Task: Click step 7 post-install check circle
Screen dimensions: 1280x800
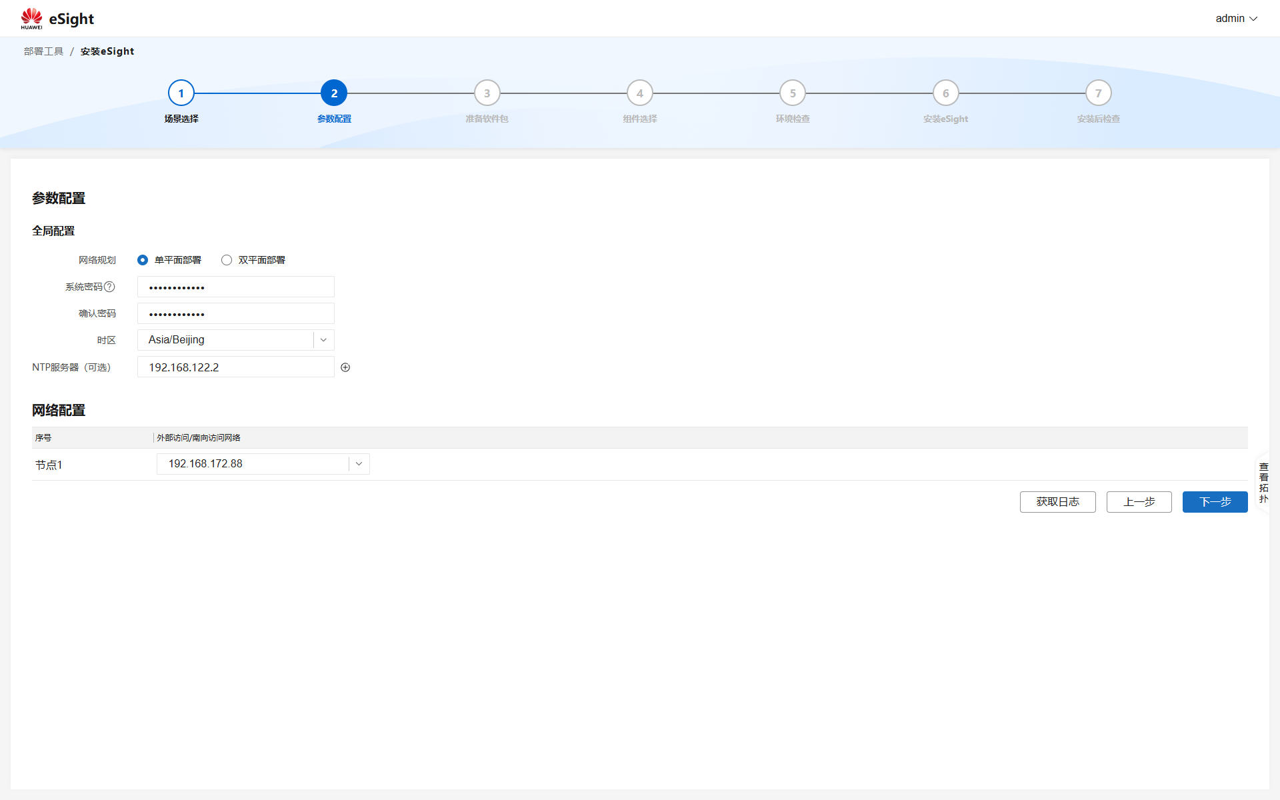Action: pos(1098,93)
